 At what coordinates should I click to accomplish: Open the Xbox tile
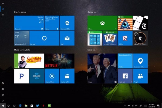tap(102, 23)
